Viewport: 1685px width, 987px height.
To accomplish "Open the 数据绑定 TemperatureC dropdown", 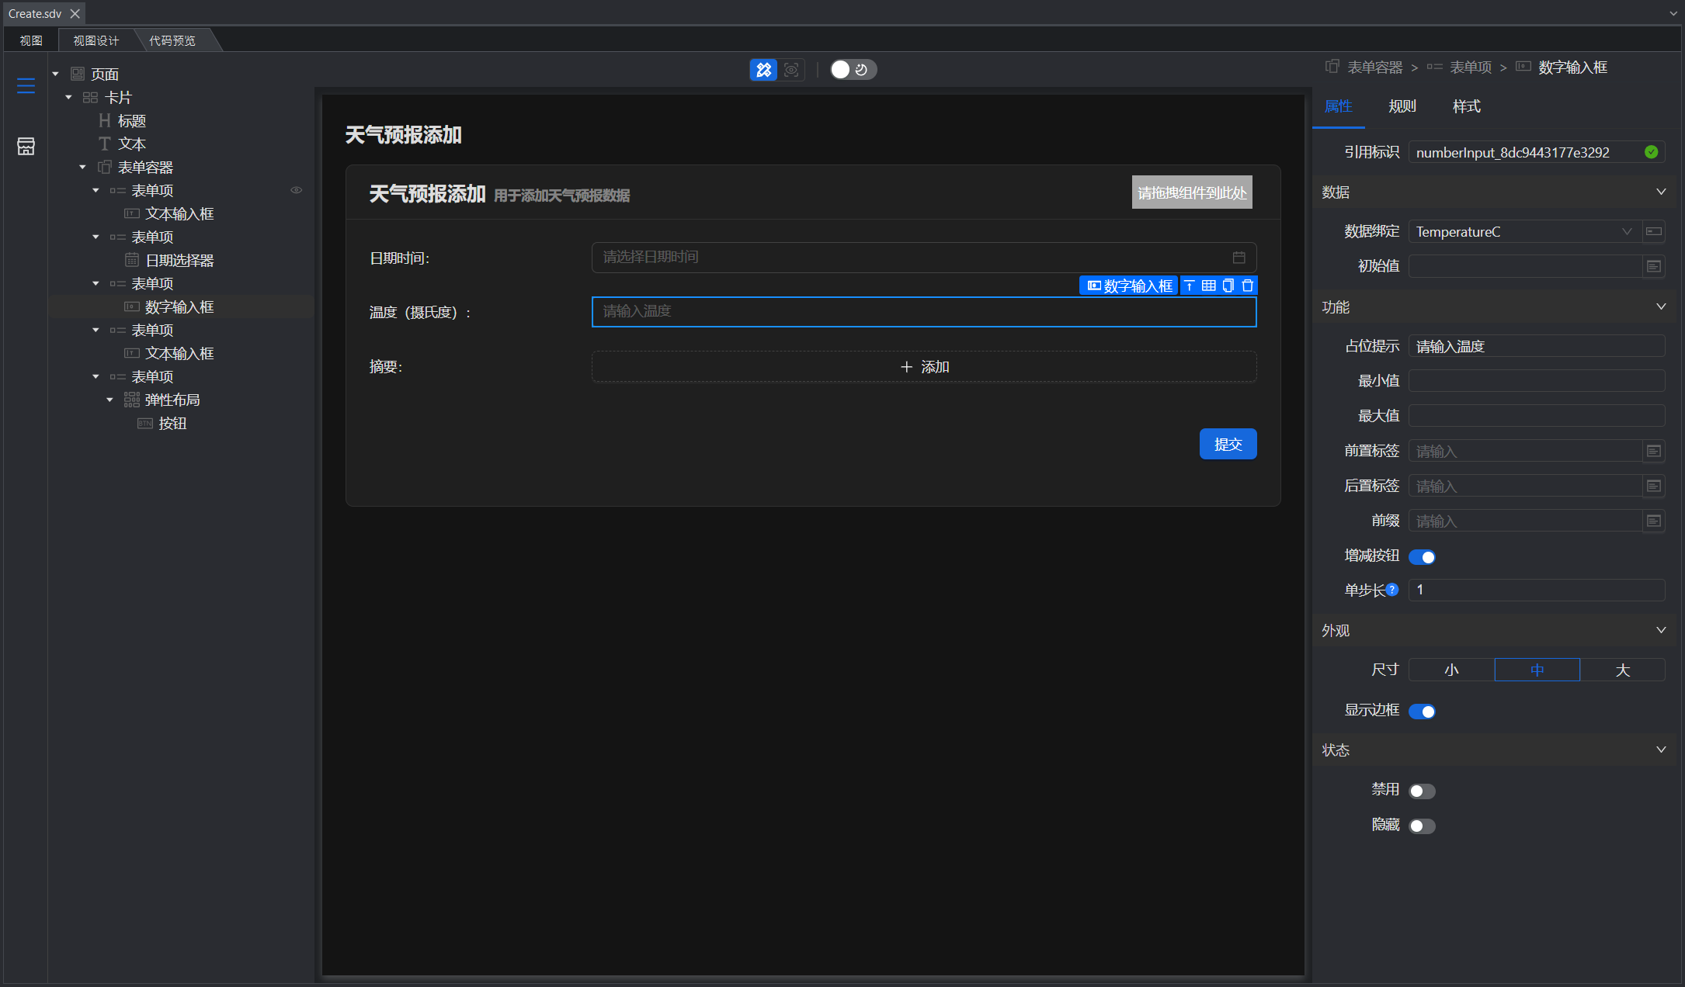I will click(x=1524, y=231).
